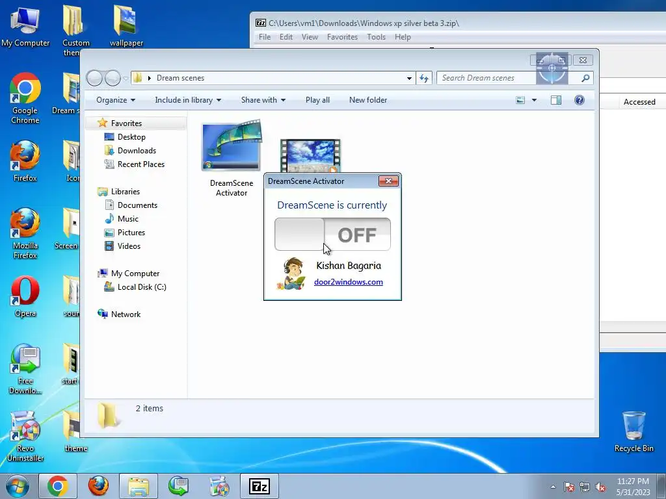The image size is (666, 499).
Task: Open Explorer help icon
Action: coord(579,100)
